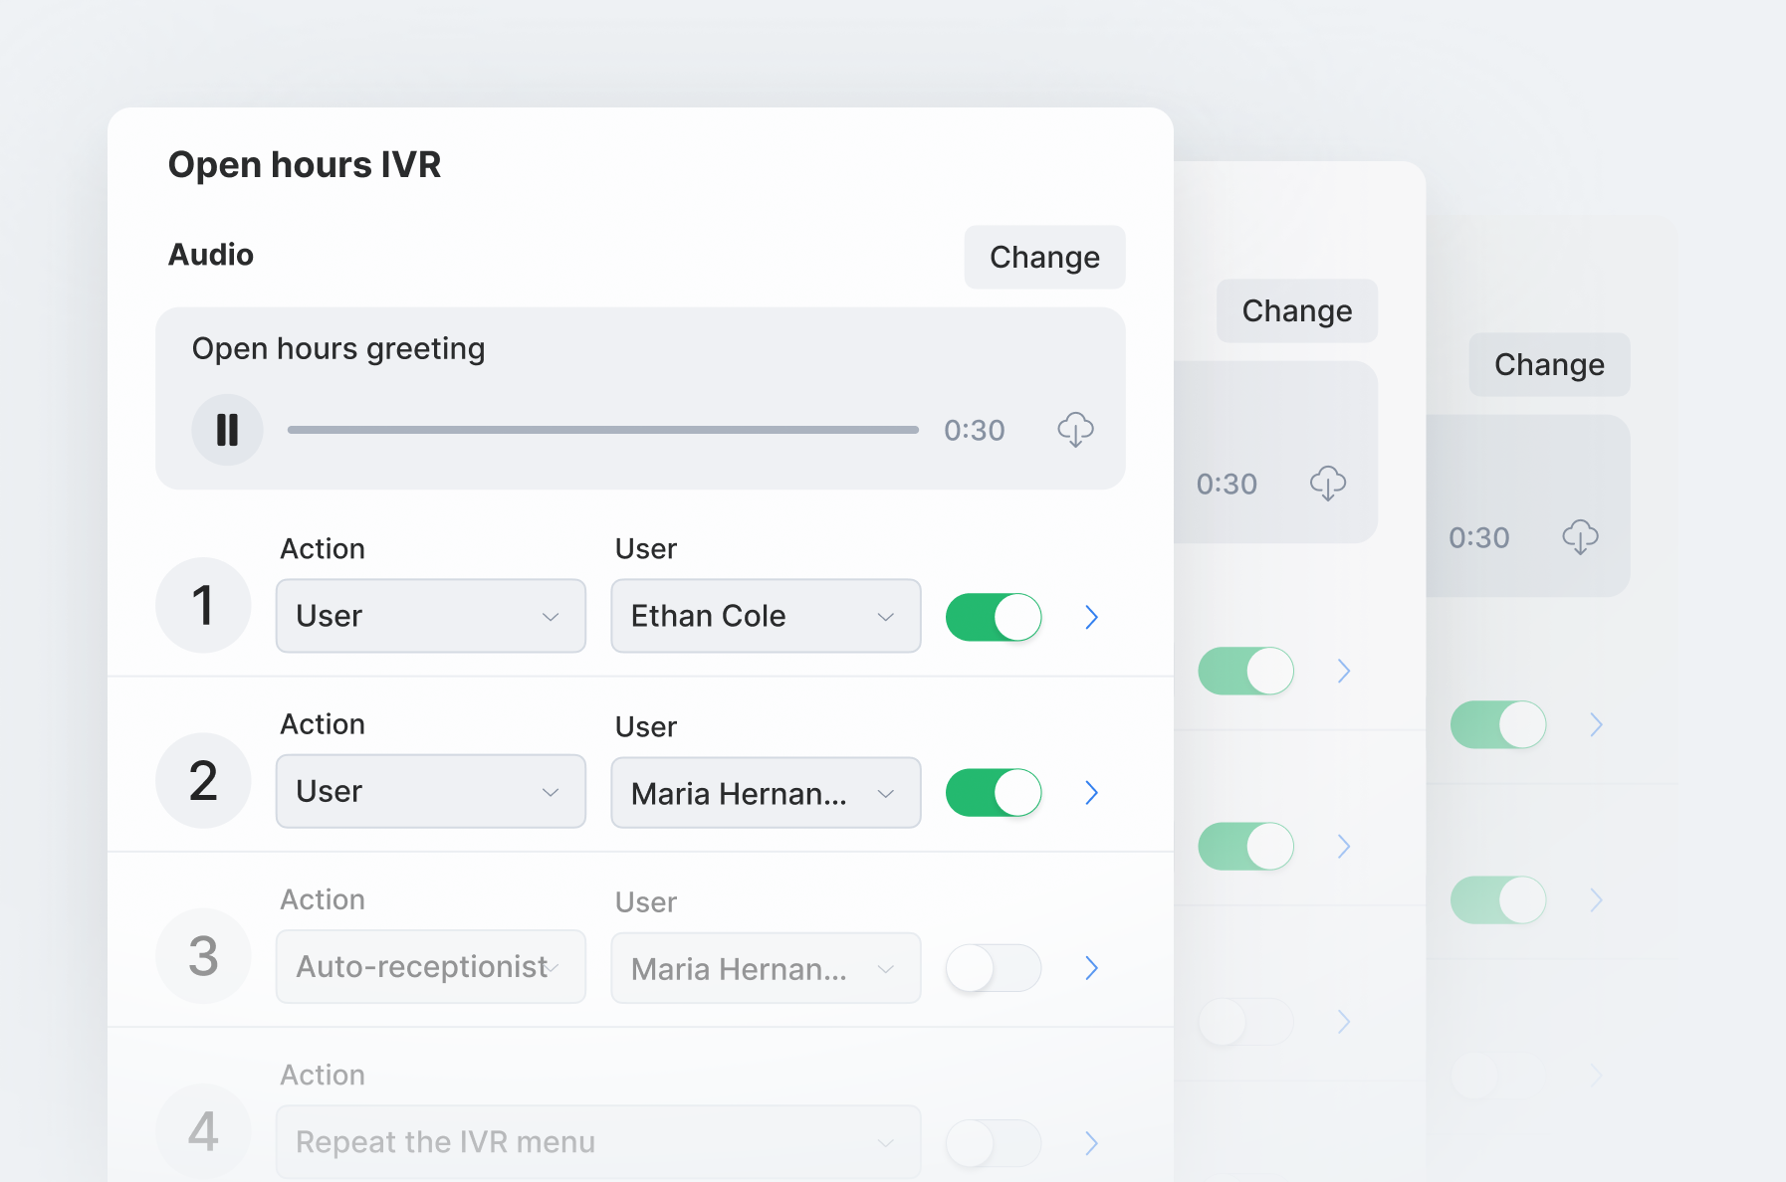This screenshot has height=1182, width=1786.
Task: Disable the toggle for option 1
Action: [x=993, y=618]
